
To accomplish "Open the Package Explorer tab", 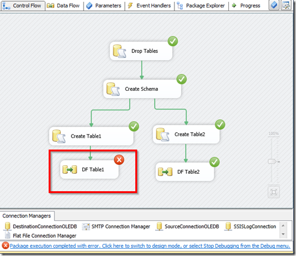I will (201, 6).
